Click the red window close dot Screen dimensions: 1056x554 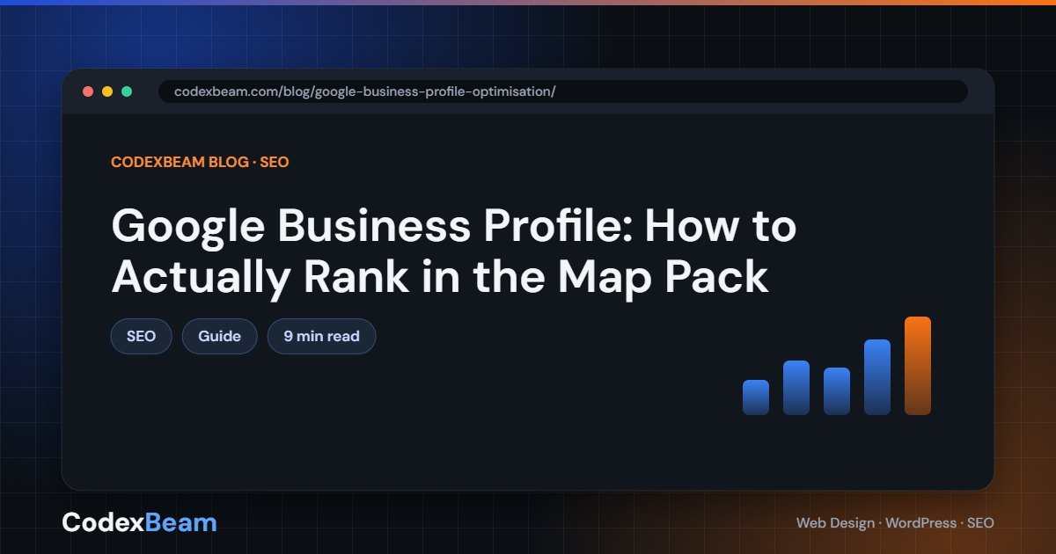click(88, 91)
